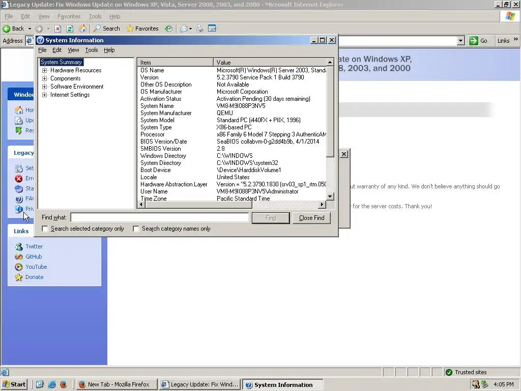Stop page loading in Internet Explorer

pos(57,29)
